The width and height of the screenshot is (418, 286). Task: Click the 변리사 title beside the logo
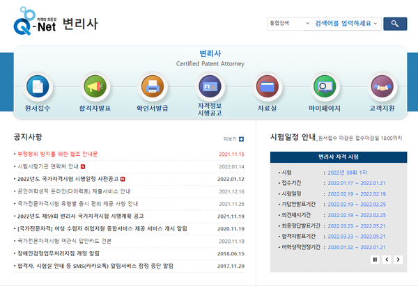point(80,24)
